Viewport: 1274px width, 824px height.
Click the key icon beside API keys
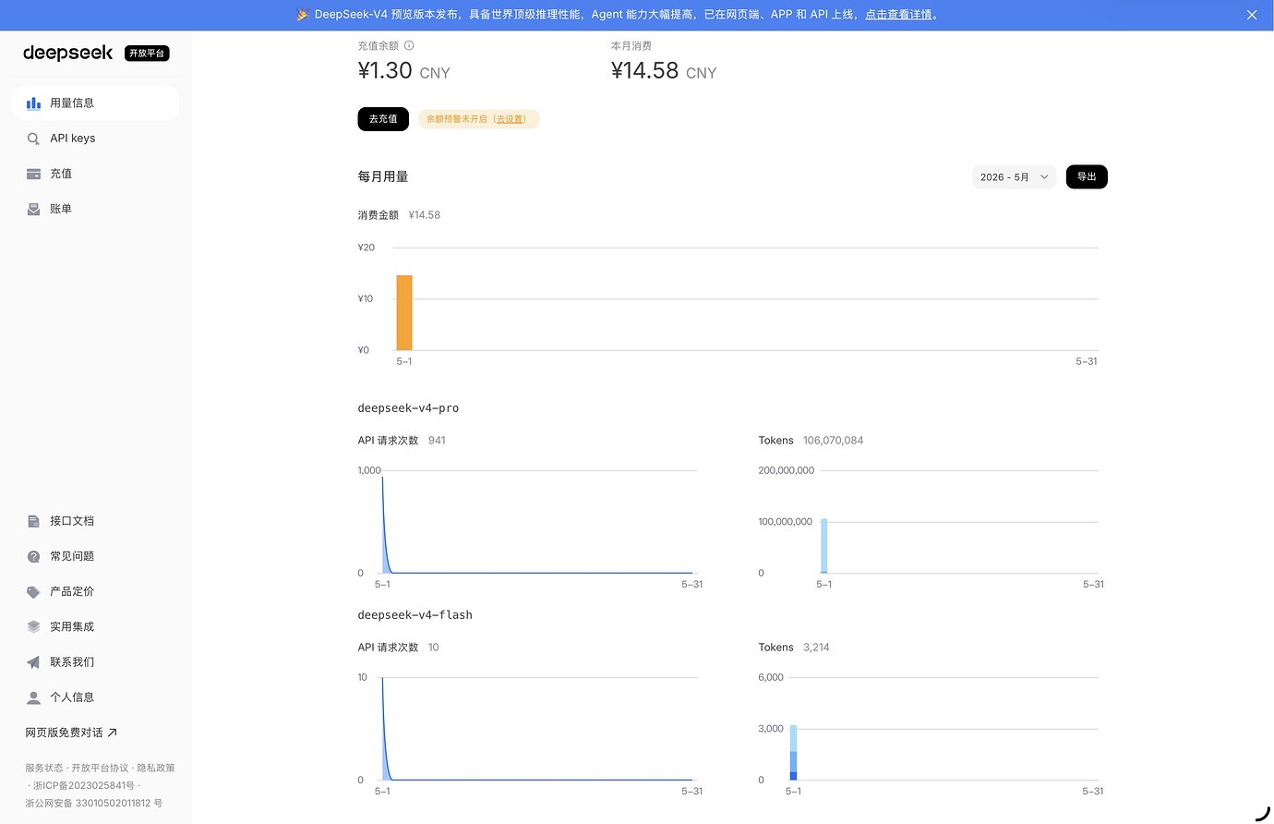coord(33,139)
